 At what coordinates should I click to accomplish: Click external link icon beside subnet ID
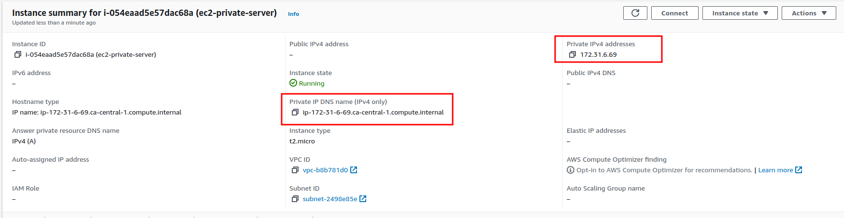pos(363,199)
